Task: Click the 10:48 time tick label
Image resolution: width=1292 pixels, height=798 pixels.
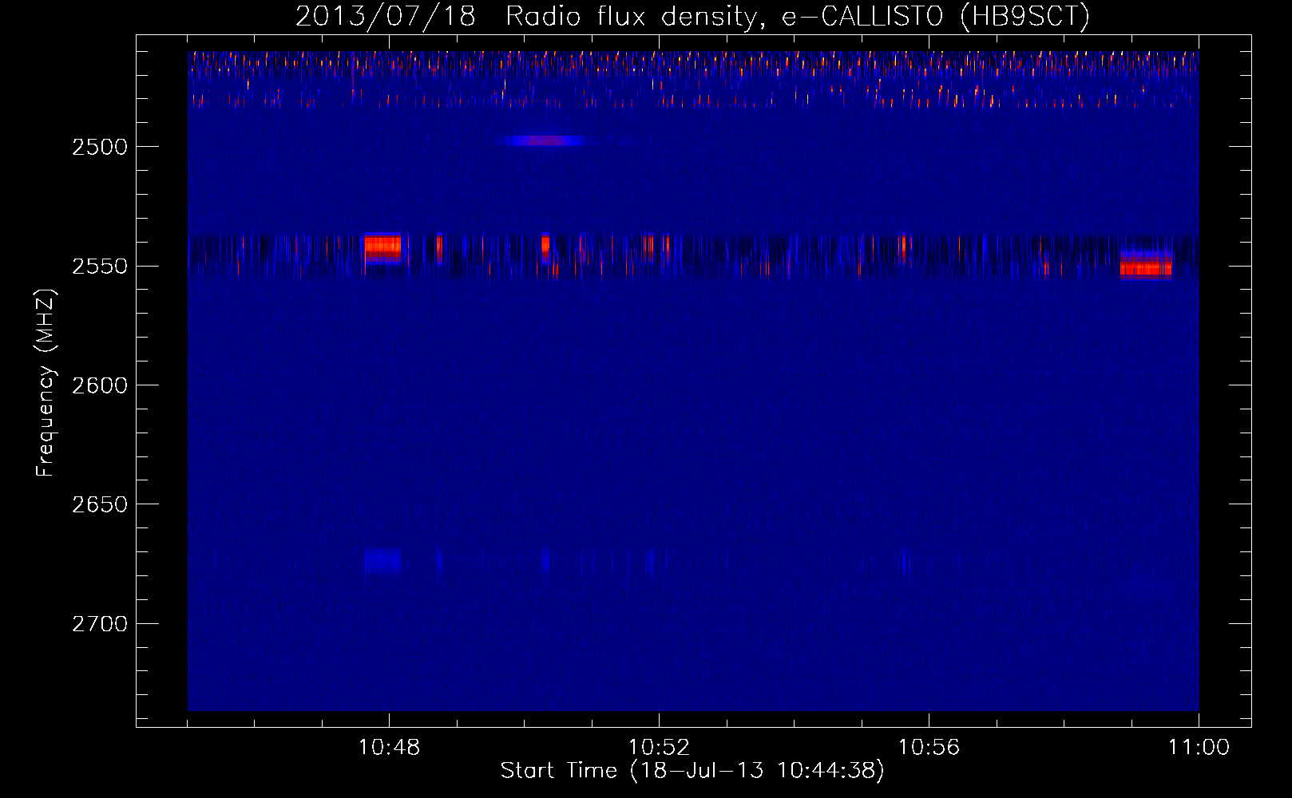Action: [x=390, y=748]
